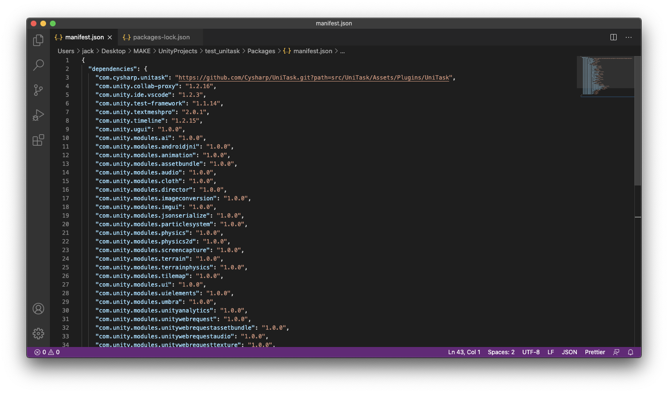Open the editor More Actions menu
The width and height of the screenshot is (668, 393).
tap(629, 37)
